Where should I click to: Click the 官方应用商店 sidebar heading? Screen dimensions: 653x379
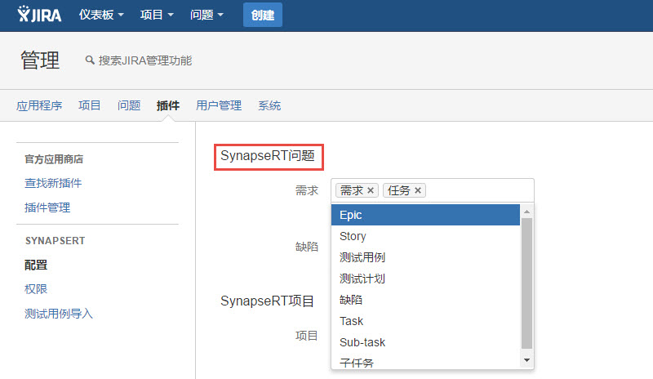pos(54,158)
